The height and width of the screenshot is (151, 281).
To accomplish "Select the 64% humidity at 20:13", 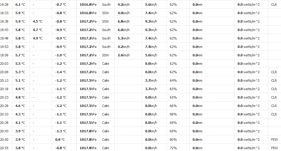I will pyautogui.click(x=173, y=80).
